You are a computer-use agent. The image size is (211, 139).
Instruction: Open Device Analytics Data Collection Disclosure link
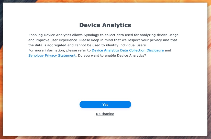coord(128,50)
